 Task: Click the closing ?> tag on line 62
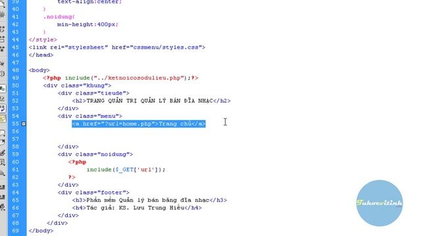tap(72, 177)
